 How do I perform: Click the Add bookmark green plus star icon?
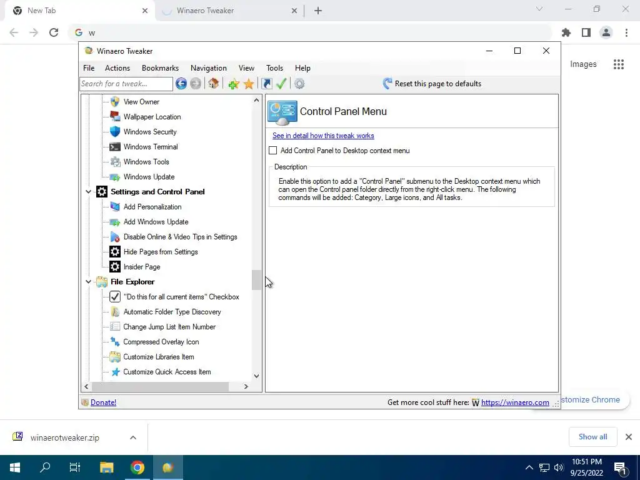point(234,84)
